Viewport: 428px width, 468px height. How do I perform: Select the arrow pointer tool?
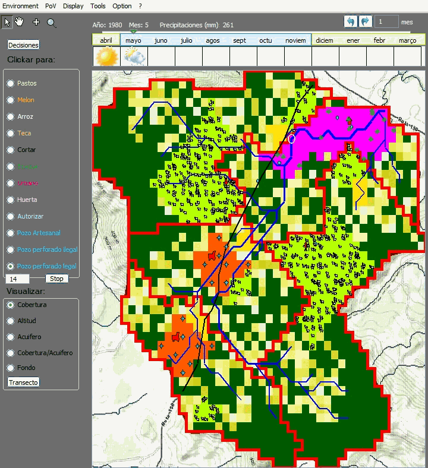coord(7,23)
